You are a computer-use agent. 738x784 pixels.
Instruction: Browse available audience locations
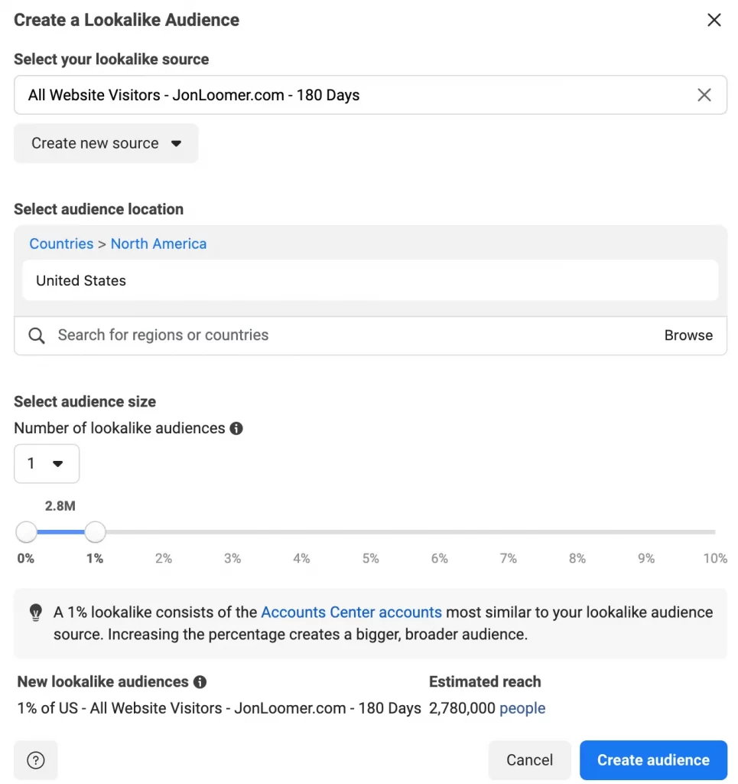pos(688,335)
